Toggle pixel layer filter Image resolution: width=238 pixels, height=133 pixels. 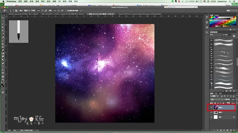[222, 96]
